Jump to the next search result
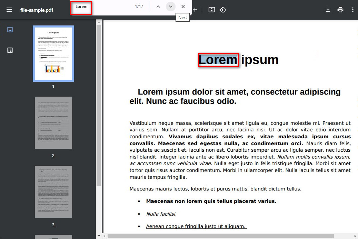 click(170, 6)
